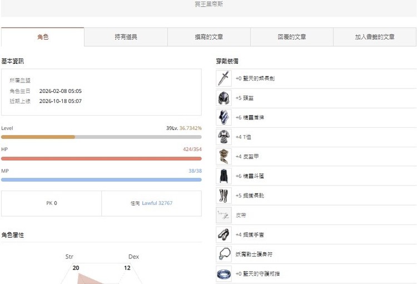The width and height of the screenshot is (417, 284).
Task: Select the +4 steel gloves icon
Action: tap(224, 235)
